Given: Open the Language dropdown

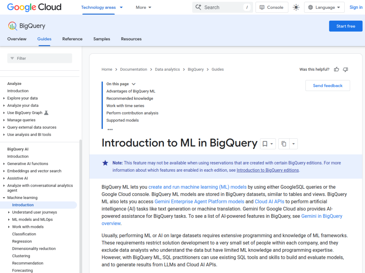Looking at the screenshot, I should pyautogui.click(x=324, y=7).
